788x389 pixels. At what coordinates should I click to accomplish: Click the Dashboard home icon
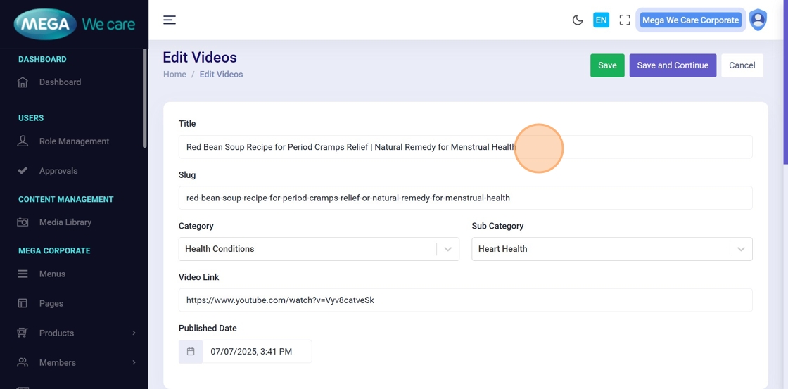tap(23, 82)
